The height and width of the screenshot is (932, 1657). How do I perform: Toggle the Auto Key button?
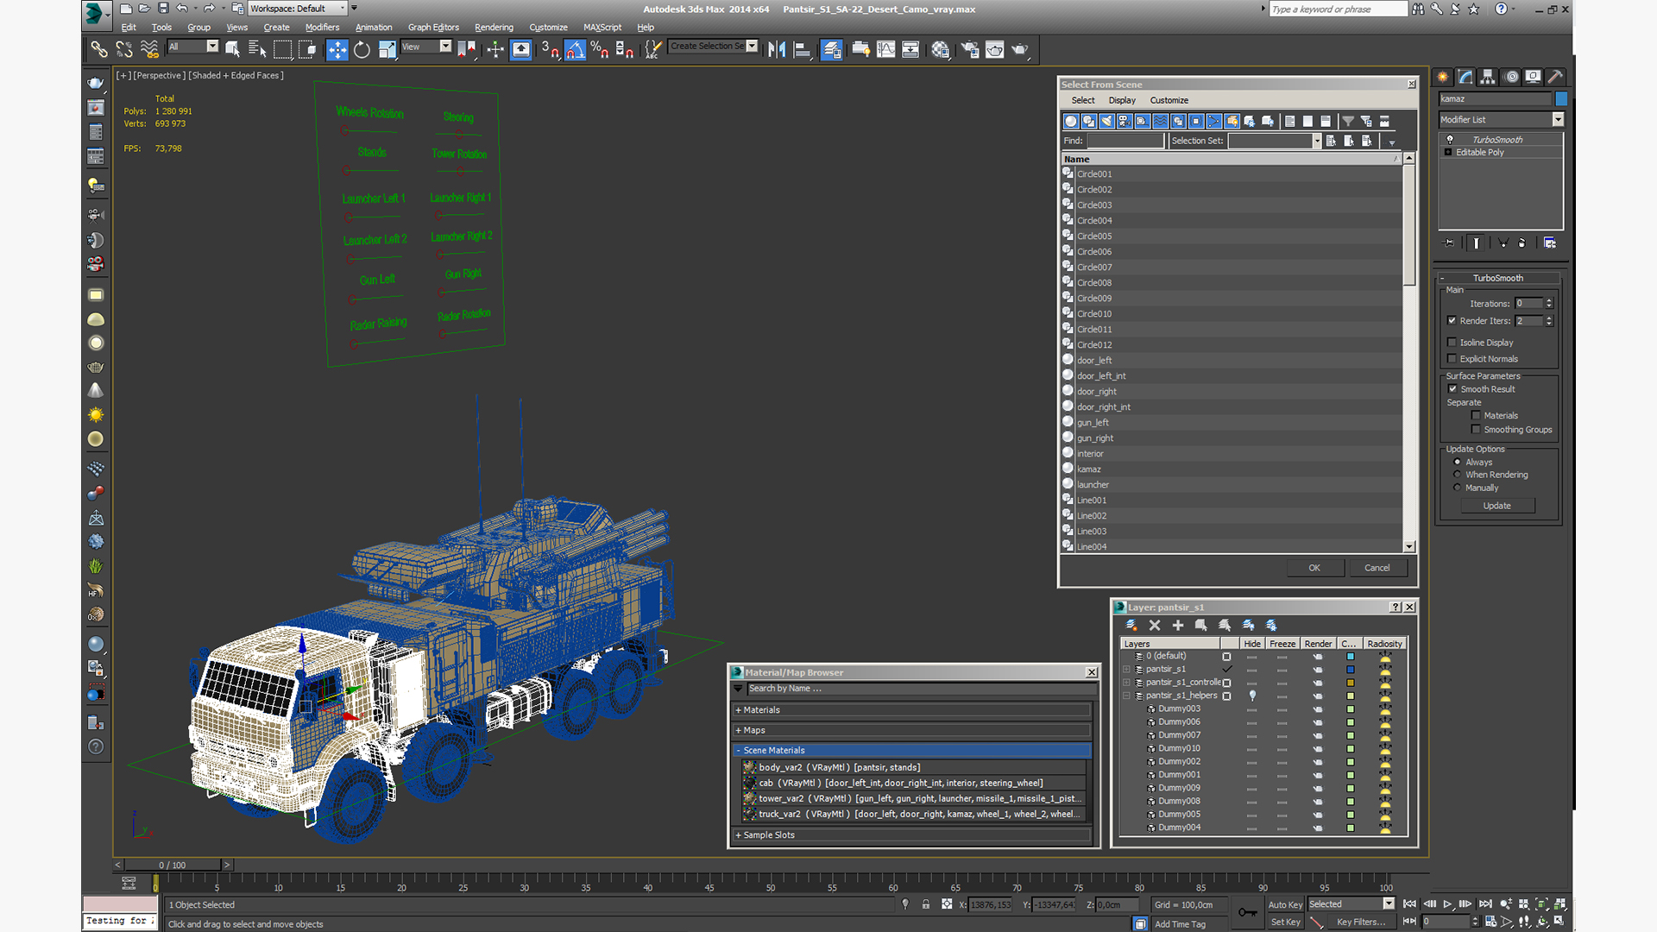click(1284, 904)
